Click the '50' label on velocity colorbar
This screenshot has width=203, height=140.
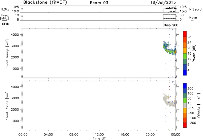pos(189,98)
